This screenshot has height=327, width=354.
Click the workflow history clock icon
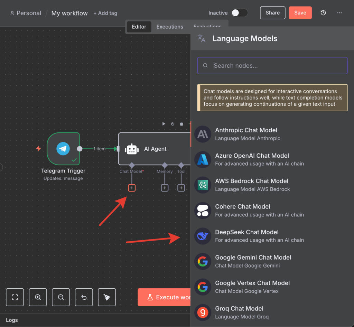pyautogui.click(x=323, y=13)
